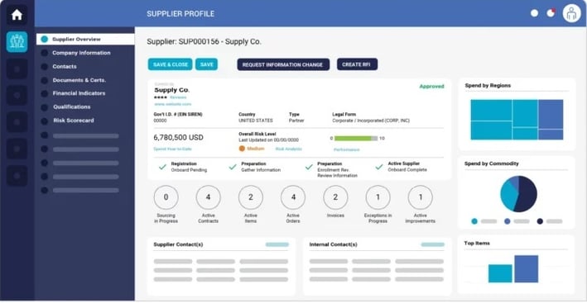This screenshot has width=587, height=303.
Task: View Financial Indicators section
Action: 79,93
